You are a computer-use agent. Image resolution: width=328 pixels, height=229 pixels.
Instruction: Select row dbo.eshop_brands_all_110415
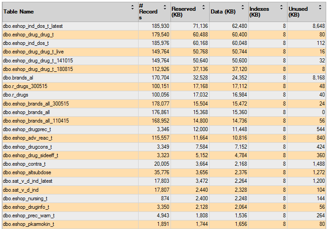tap(164, 121)
